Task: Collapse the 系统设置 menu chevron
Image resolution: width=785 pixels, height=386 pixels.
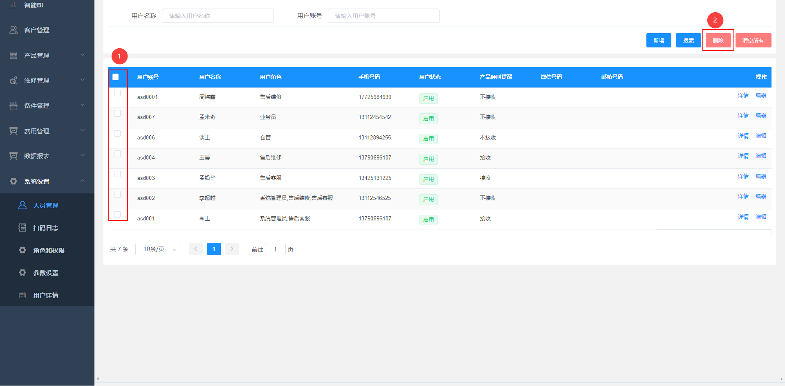Action: click(x=83, y=181)
